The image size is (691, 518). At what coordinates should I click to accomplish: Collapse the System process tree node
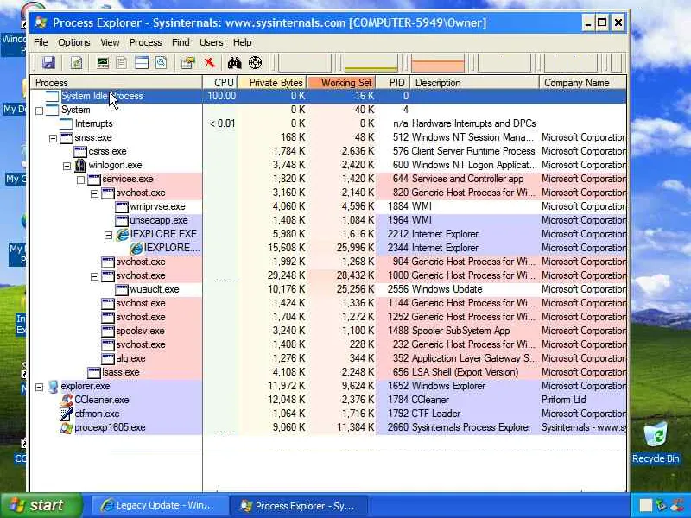[x=39, y=111]
